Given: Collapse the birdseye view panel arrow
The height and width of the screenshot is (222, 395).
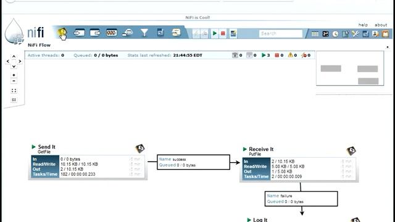Looking at the screenshot, I should [x=388, y=47].
